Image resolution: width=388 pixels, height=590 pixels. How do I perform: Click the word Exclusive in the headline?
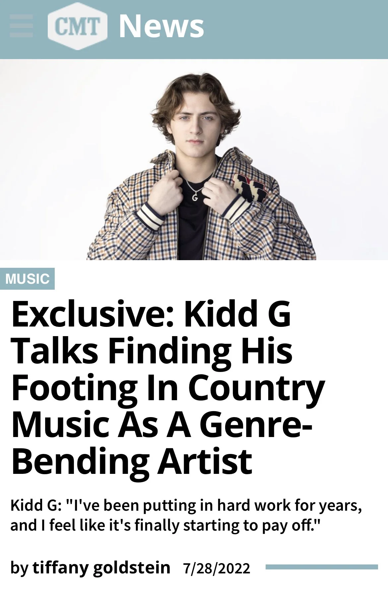coord(93,314)
